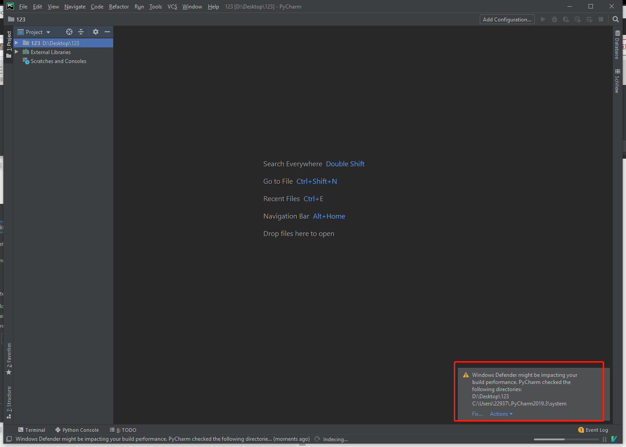This screenshot has height=447, width=626.
Task: Maximize the PyCharm window
Action: pyautogui.click(x=591, y=6)
